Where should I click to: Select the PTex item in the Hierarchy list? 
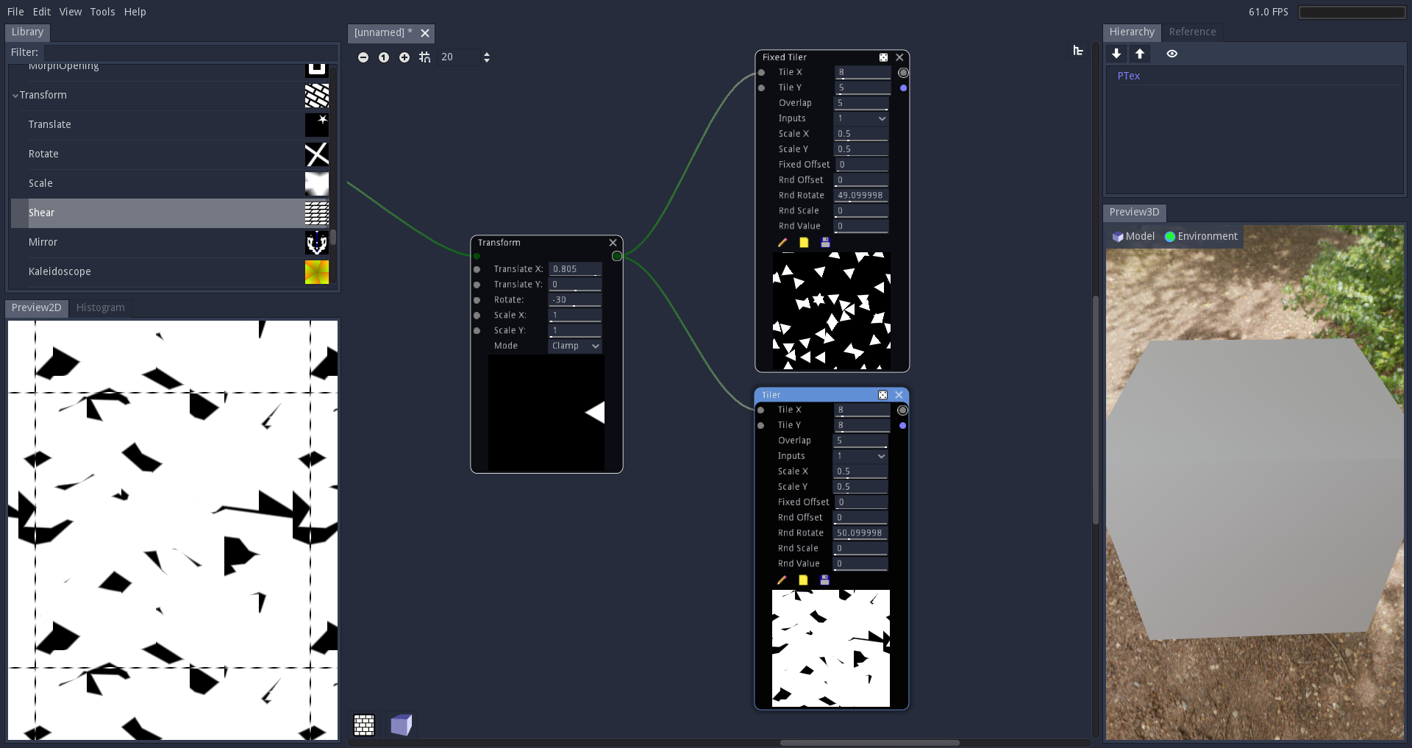coord(1129,75)
